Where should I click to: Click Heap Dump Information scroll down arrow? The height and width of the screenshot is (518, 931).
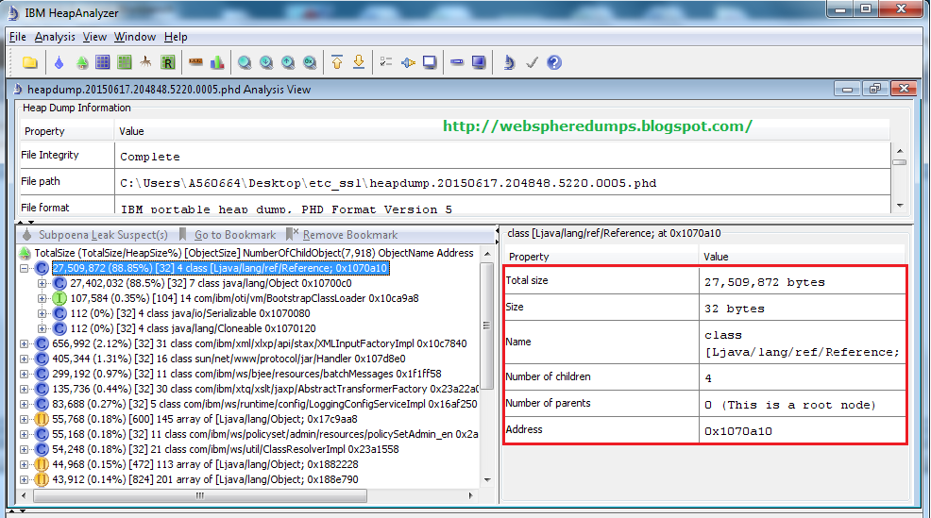click(900, 206)
